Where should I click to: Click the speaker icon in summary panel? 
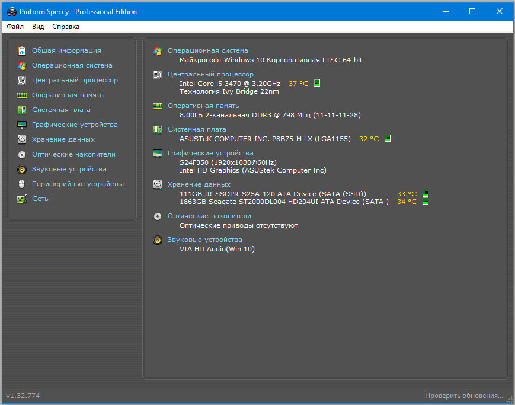click(x=158, y=240)
